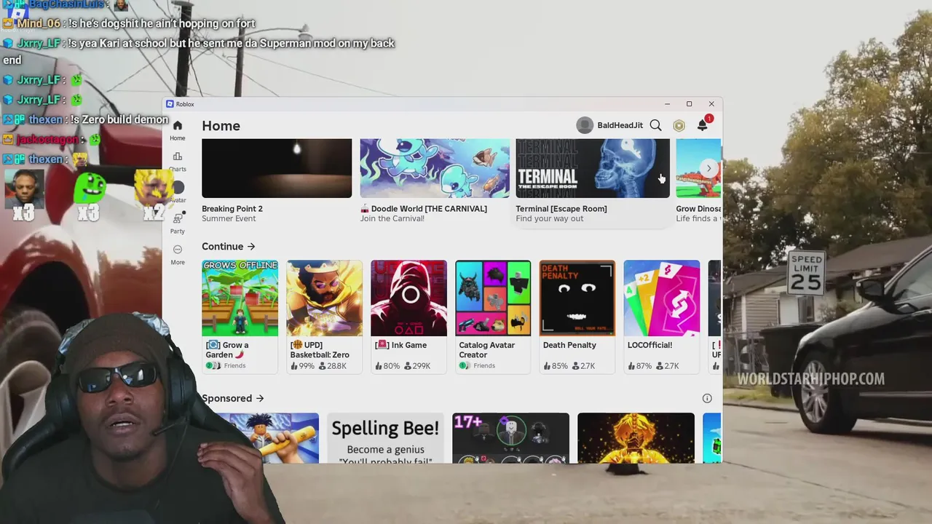This screenshot has width=932, height=524.
Task: Click the Home page heading
Action: pyautogui.click(x=221, y=126)
